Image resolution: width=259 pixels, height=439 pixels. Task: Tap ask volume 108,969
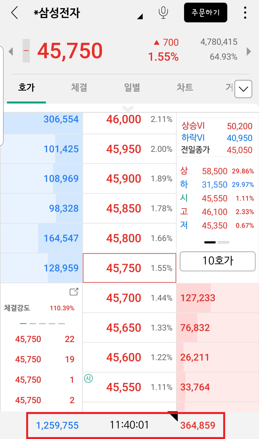click(x=61, y=178)
